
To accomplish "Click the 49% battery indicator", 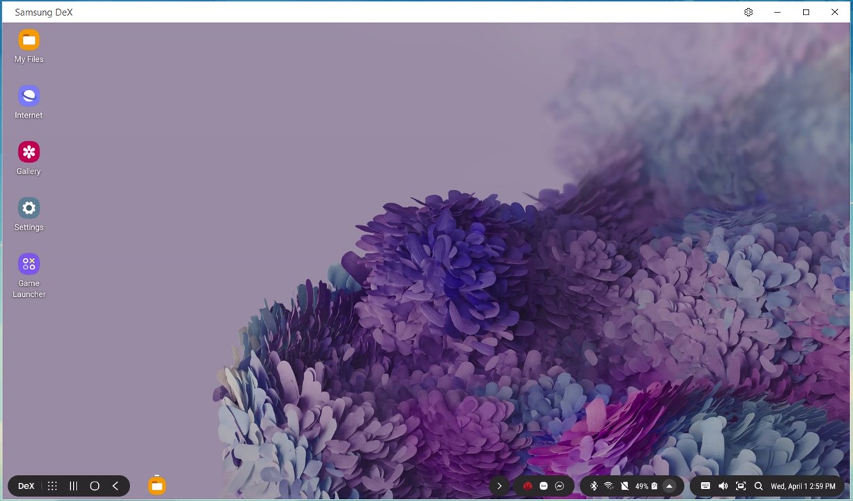I will coord(646,486).
